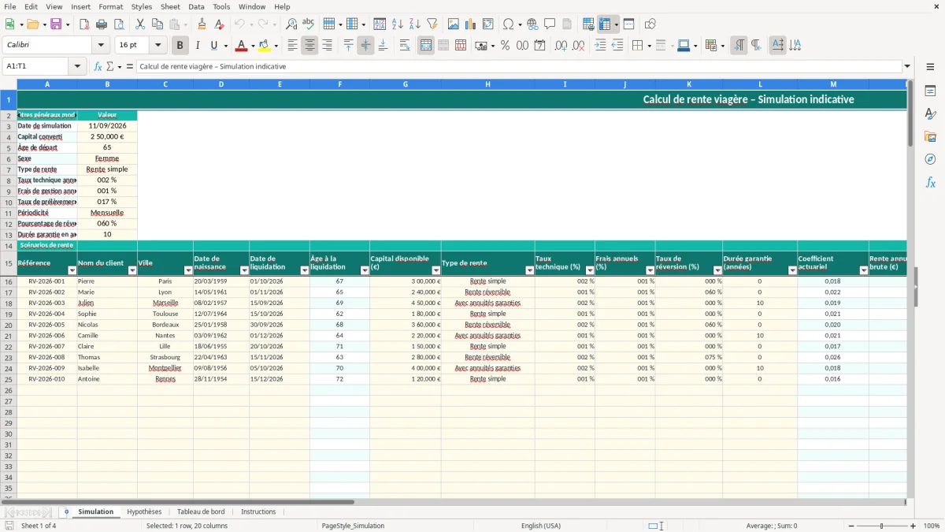Switch to the Instructions sheet tab
Viewport: 945px width, 532px height.
258,512
